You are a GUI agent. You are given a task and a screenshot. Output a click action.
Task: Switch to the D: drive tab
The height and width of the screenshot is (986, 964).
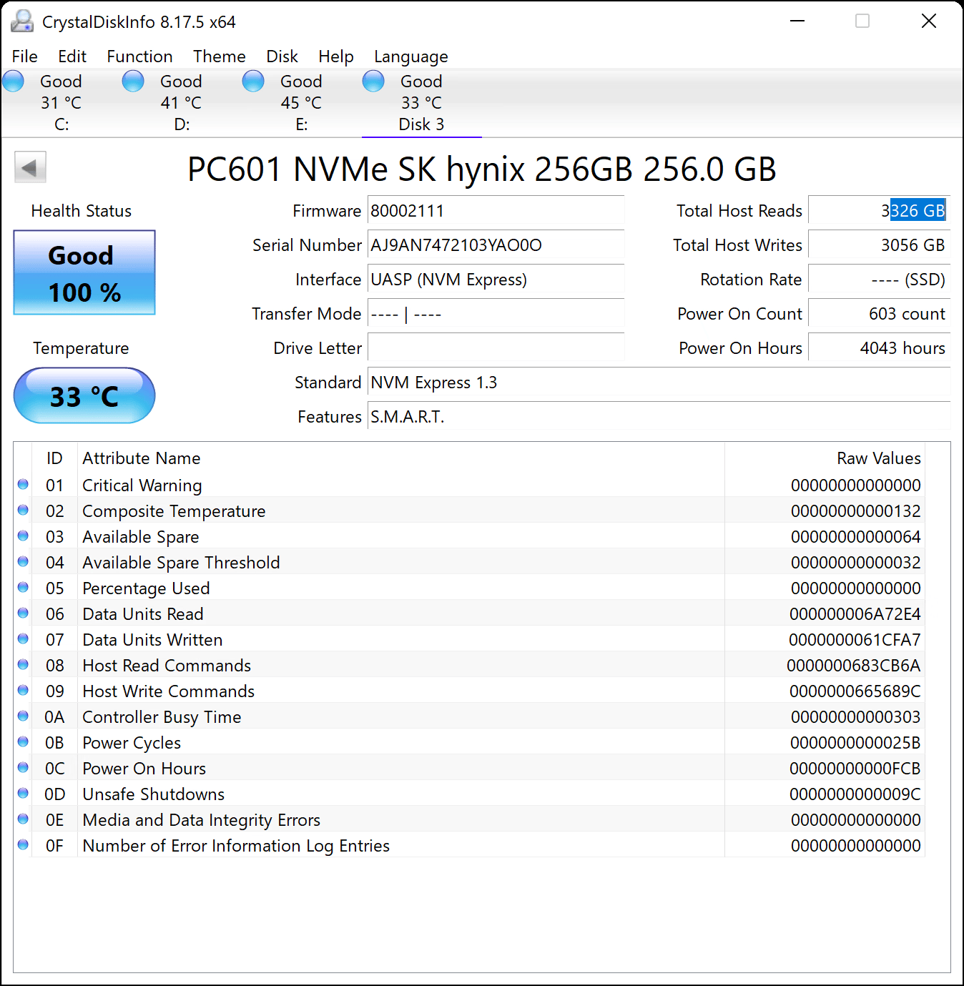click(182, 102)
